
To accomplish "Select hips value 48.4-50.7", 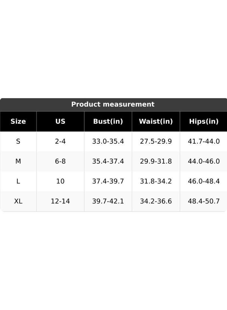I will [x=203, y=201].
